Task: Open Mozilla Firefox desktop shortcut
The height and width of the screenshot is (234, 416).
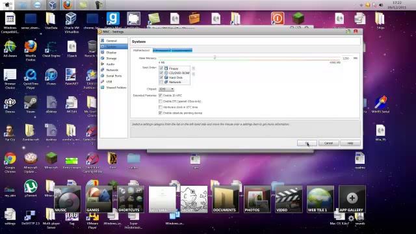Action: [31, 51]
